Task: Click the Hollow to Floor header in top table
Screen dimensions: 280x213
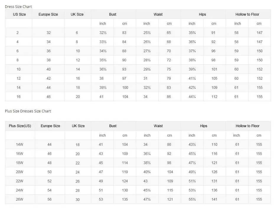Action: [247, 14]
